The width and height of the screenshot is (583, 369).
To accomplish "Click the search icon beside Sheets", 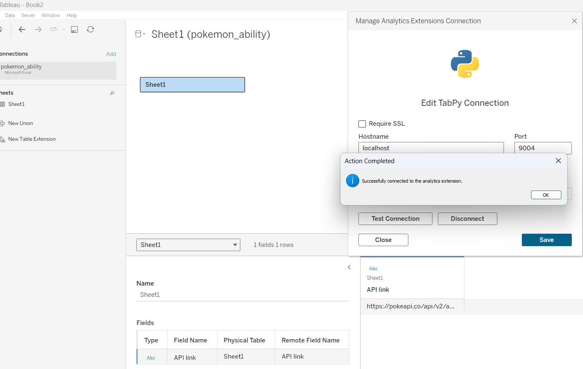I will click(112, 93).
